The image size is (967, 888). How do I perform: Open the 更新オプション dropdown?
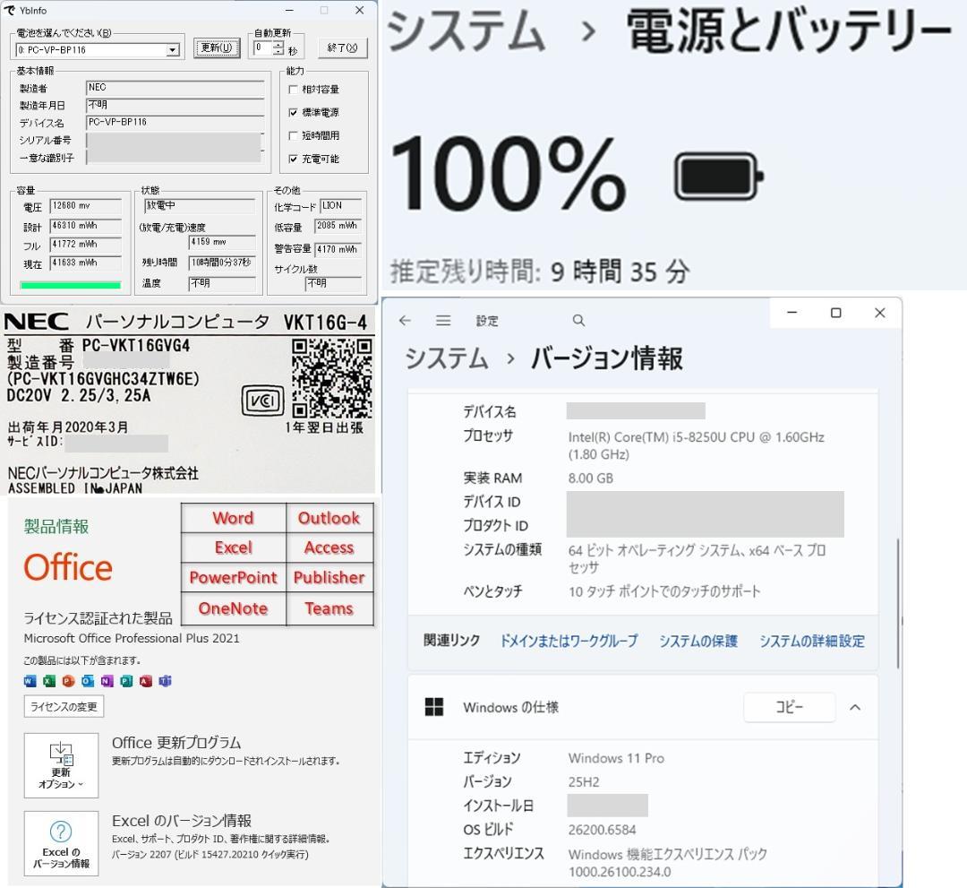pos(61,765)
